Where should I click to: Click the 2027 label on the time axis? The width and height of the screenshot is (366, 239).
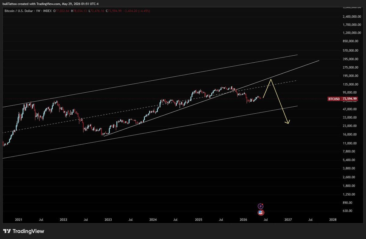pyautogui.click(x=288, y=219)
